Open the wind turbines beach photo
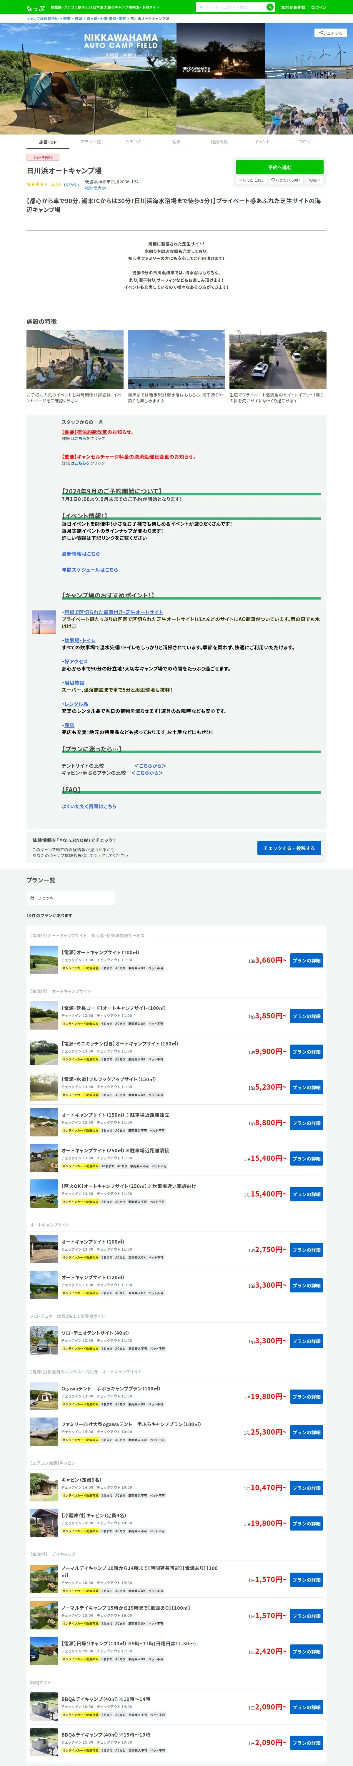 [309, 51]
